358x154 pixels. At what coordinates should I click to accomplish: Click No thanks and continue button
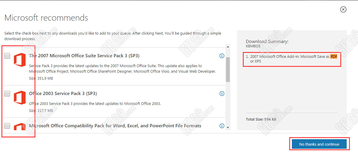click(x=319, y=144)
